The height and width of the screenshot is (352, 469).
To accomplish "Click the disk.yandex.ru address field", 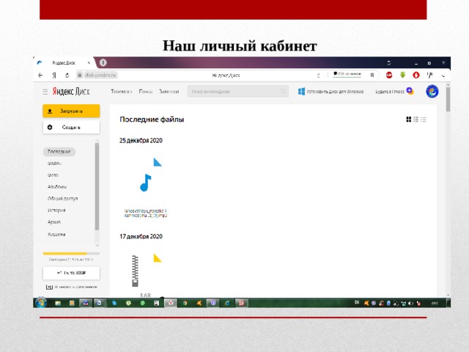I will click(x=100, y=75).
